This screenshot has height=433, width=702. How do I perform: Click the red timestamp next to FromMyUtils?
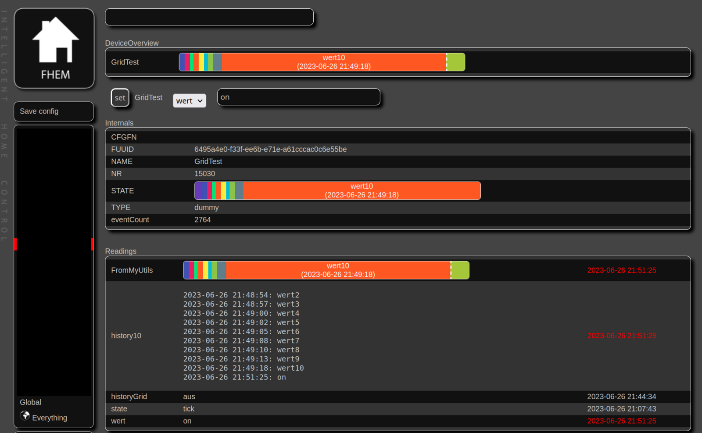point(621,270)
